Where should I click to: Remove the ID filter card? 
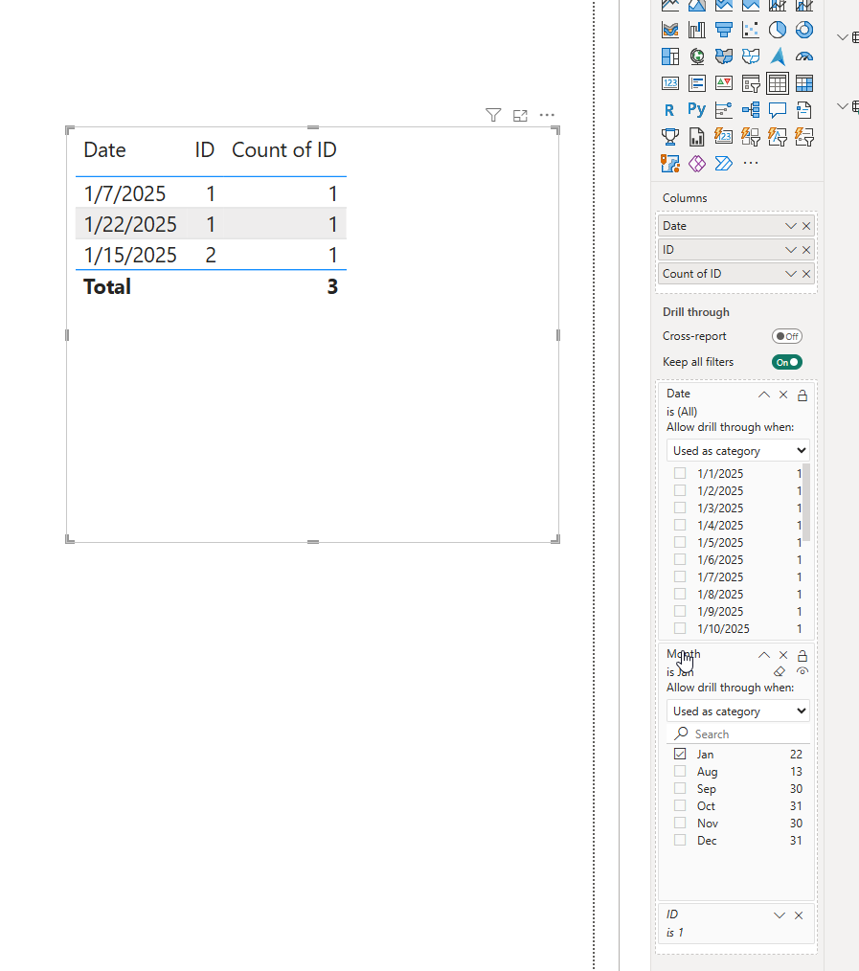(799, 915)
